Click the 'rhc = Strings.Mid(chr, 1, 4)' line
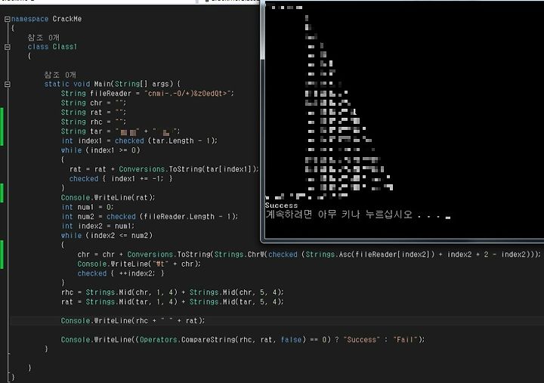Image resolution: width=544 pixels, height=383 pixels. pos(172,292)
